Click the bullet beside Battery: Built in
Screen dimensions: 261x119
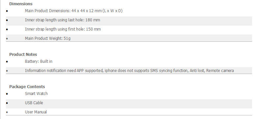tap(7, 61)
